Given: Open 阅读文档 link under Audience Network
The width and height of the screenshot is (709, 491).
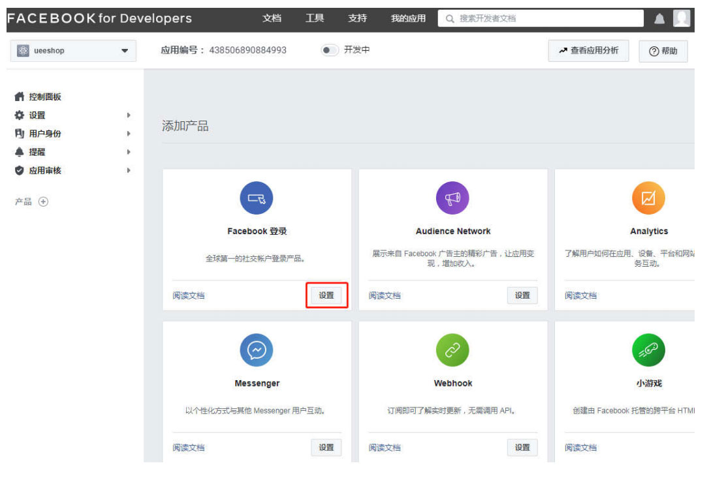Looking at the screenshot, I should pos(385,296).
